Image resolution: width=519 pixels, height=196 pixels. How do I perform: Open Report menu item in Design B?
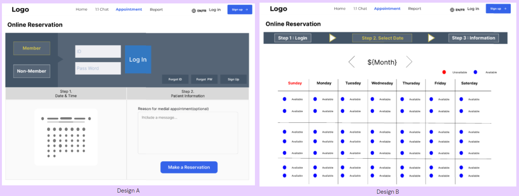(x=415, y=9)
